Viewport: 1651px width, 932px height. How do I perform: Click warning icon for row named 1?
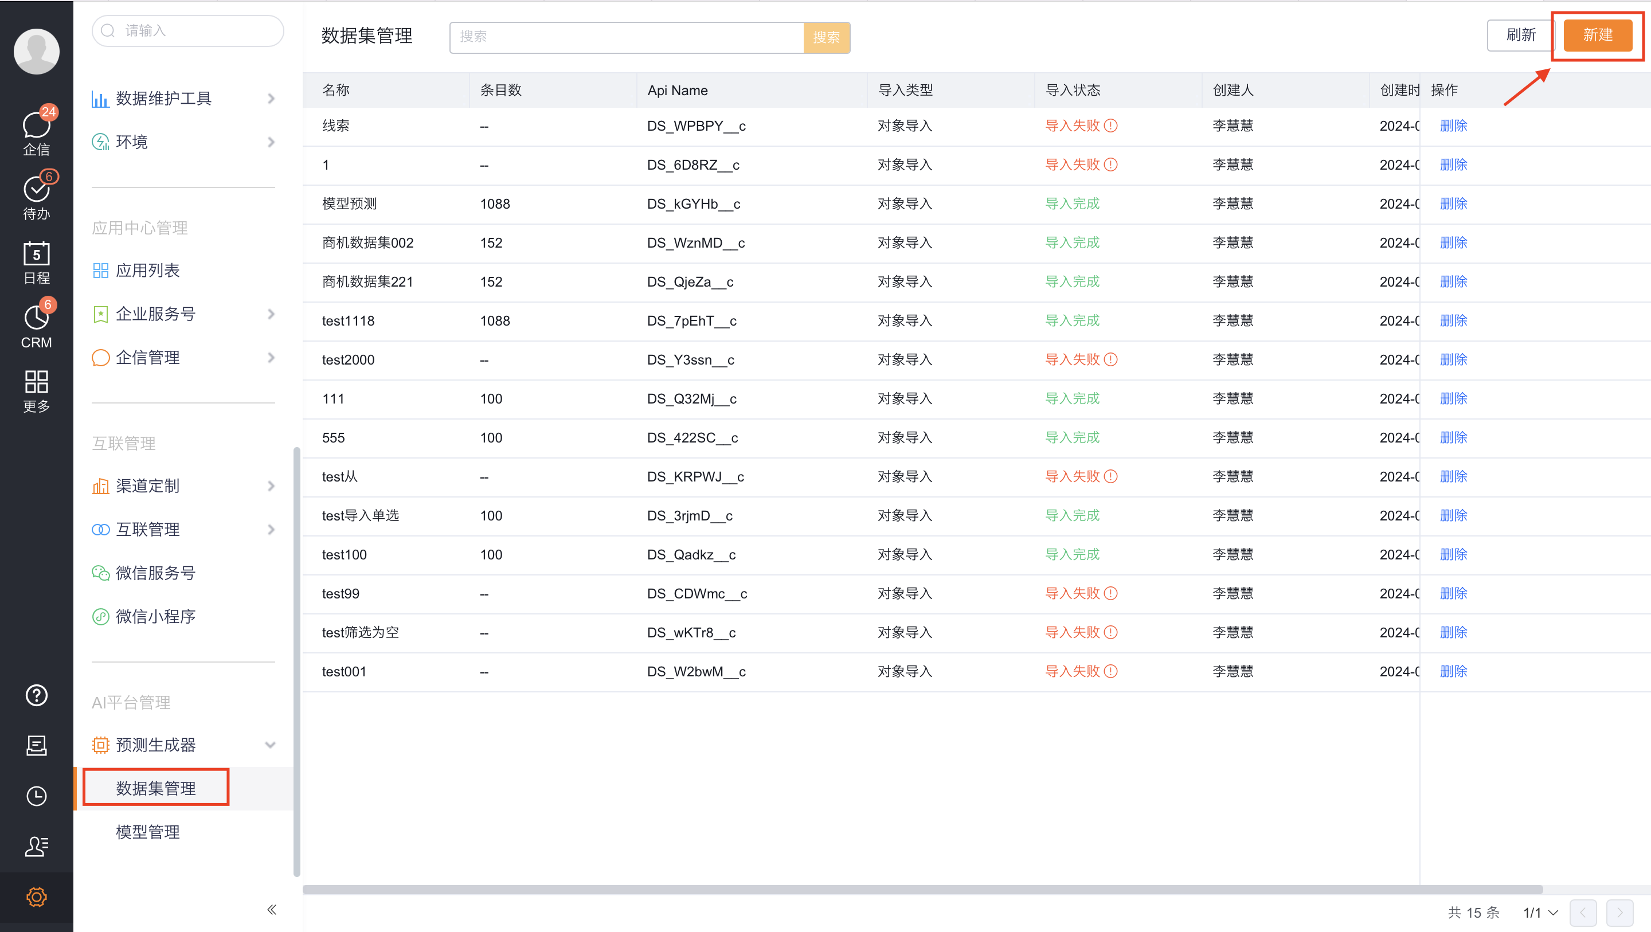coord(1112,165)
